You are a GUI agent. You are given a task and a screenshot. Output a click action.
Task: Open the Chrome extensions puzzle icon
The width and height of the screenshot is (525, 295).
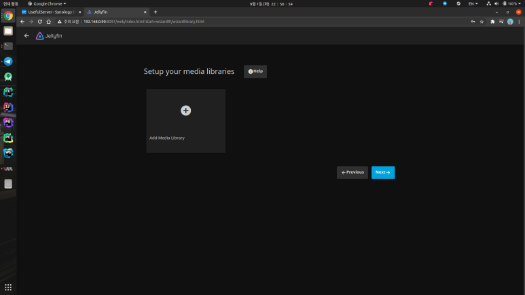click(492, 22)
